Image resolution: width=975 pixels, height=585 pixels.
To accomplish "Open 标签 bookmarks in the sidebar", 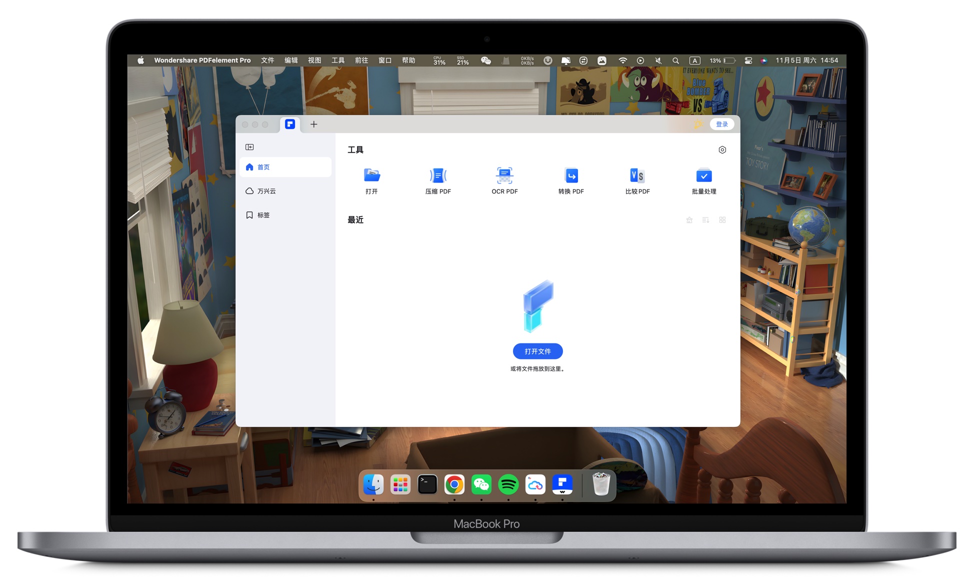I will [x=285, y=215].
